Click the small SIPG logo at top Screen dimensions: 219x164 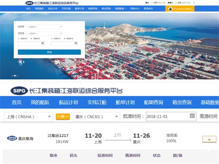click(x=29, y=3)
